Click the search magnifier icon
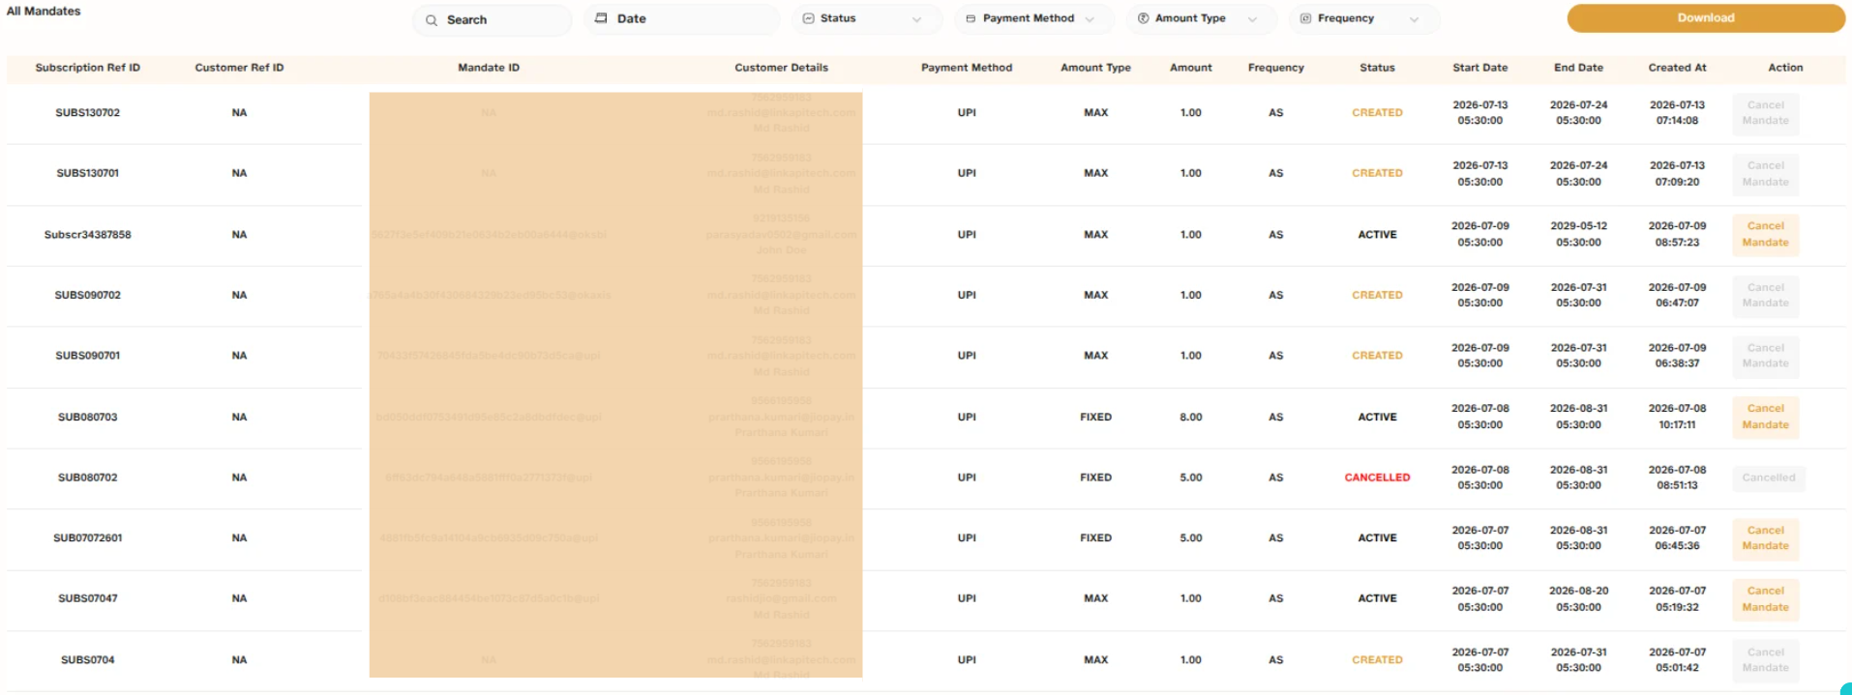 coord(432,20)
